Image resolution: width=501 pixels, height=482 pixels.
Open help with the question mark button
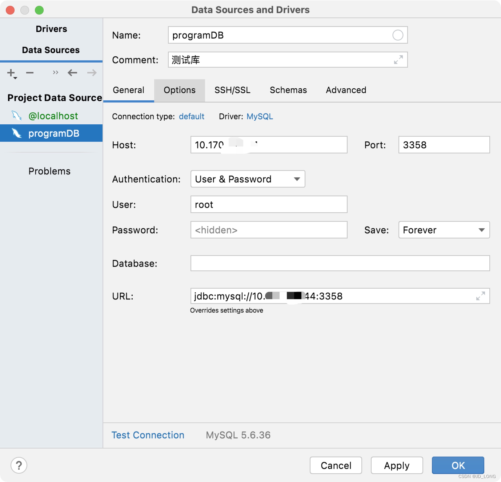[19, 465]
